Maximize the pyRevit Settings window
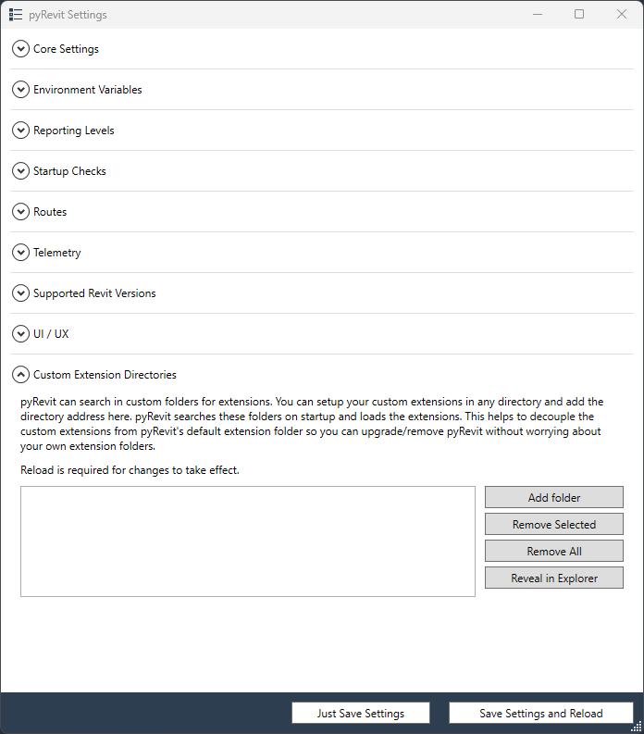 coord(579,14)
